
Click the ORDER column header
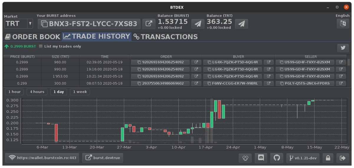(166, 57)
